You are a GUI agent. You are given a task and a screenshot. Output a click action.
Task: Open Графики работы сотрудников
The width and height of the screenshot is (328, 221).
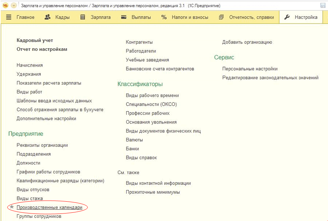tap(48, 172)
